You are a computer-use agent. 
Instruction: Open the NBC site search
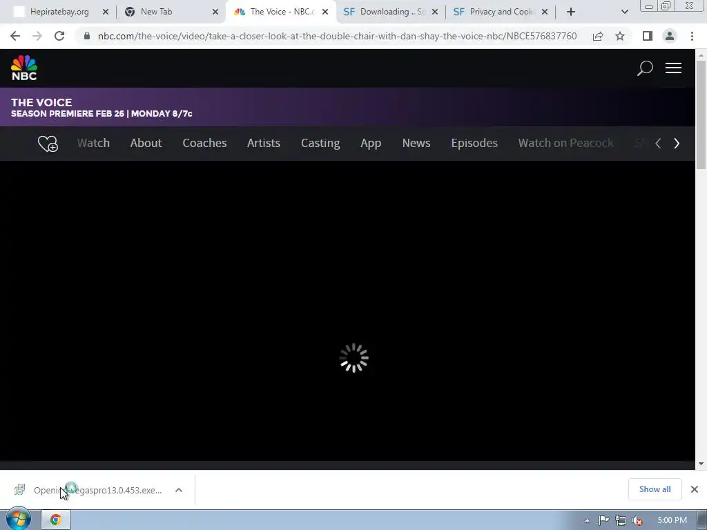pyautogui.click(x=645, y=68)
